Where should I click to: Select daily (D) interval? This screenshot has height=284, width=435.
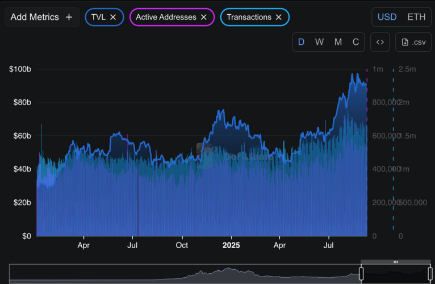click(x=301, y=42)
